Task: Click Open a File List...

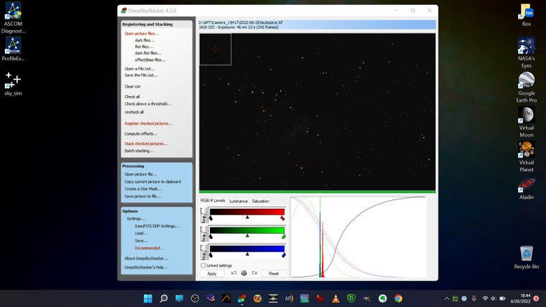Action: tap(139, 69)
